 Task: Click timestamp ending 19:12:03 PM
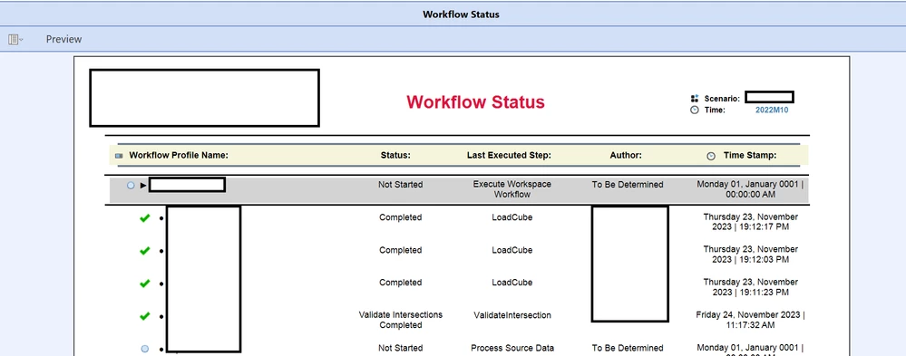(x=750, y=255)
